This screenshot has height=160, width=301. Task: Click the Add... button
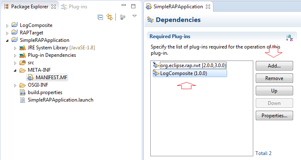click(x=274, y=66)
